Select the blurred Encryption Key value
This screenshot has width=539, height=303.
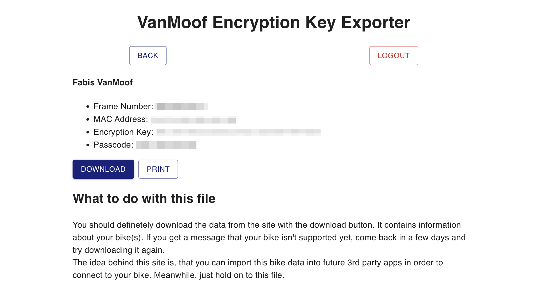pos(238,132)
